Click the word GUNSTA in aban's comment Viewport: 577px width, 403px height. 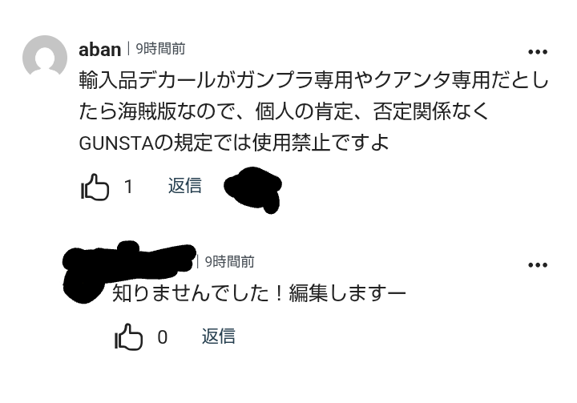(x=116, y=143)
